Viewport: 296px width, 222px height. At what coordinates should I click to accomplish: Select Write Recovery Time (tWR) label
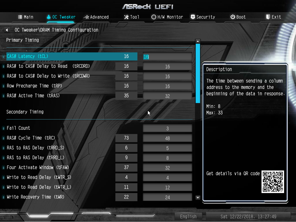(x=35, y=197)
